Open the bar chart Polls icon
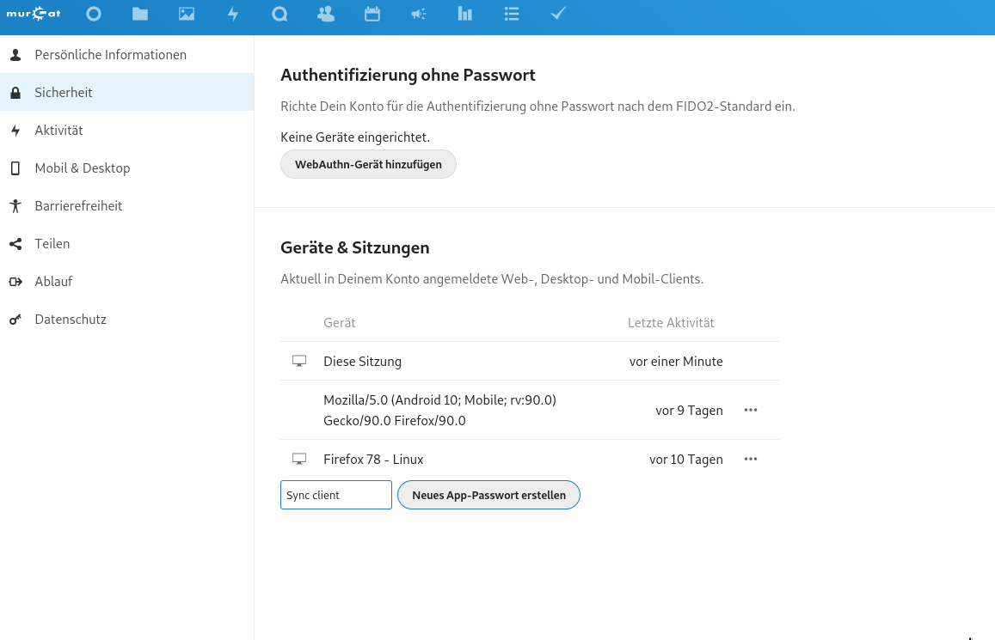This screenshot has width=995, height=640. tap(465, 14)
